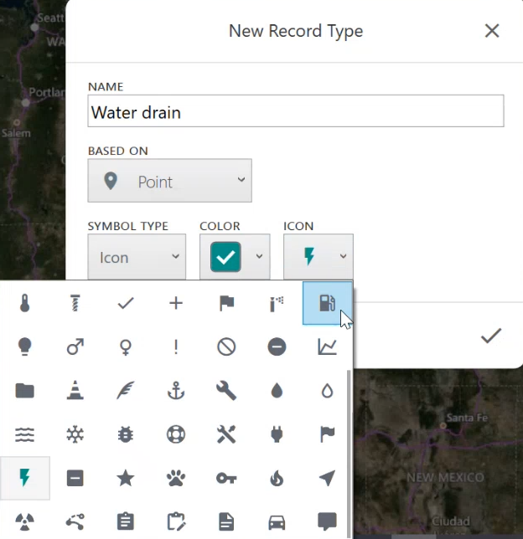Pick the paw print icon
This screenshot has height=539, width=523.
(x=176, y=478)
